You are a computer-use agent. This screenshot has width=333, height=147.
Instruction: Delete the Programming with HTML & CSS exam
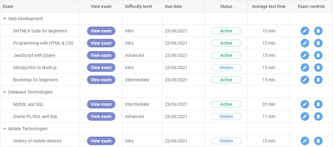[318, 43]
